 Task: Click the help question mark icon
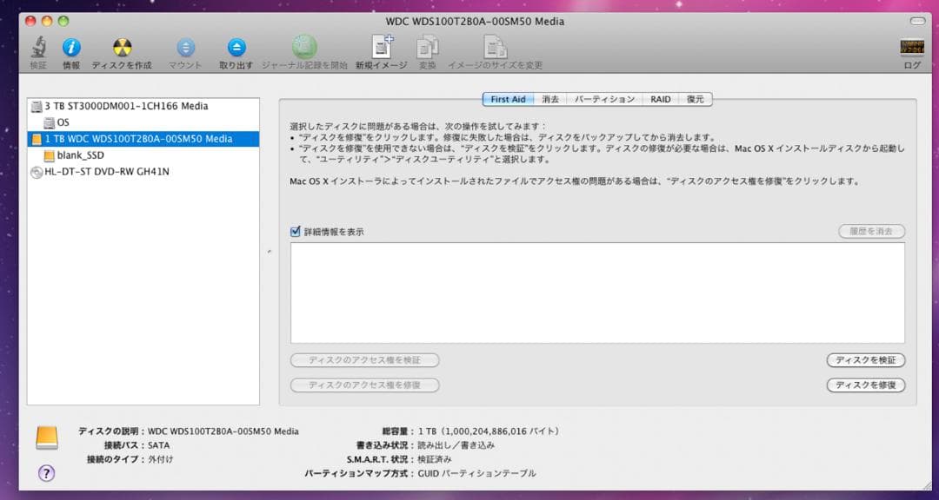click(45, 473)
